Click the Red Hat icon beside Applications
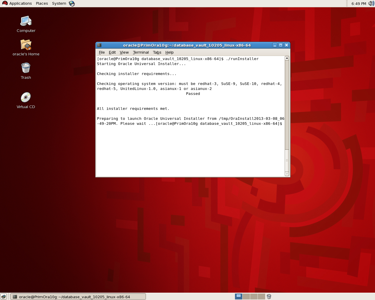This screenshot has width=375, height=300. (x=4, y=3)
